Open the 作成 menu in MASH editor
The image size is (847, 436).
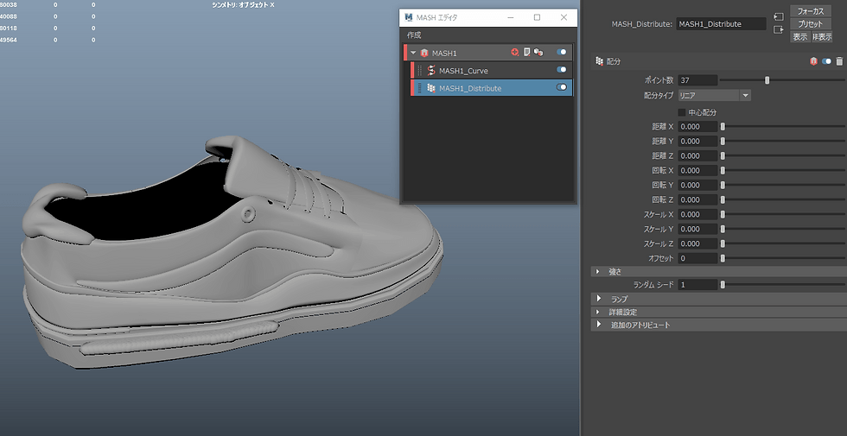click(x=414, y=35)
